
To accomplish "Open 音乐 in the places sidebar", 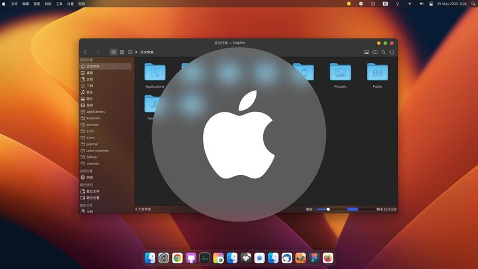I will pyautogui.click(x=106, y=92).
